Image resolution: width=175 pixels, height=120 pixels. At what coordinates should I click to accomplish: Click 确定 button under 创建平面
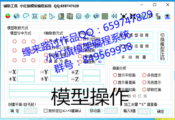tap(15, 111)
